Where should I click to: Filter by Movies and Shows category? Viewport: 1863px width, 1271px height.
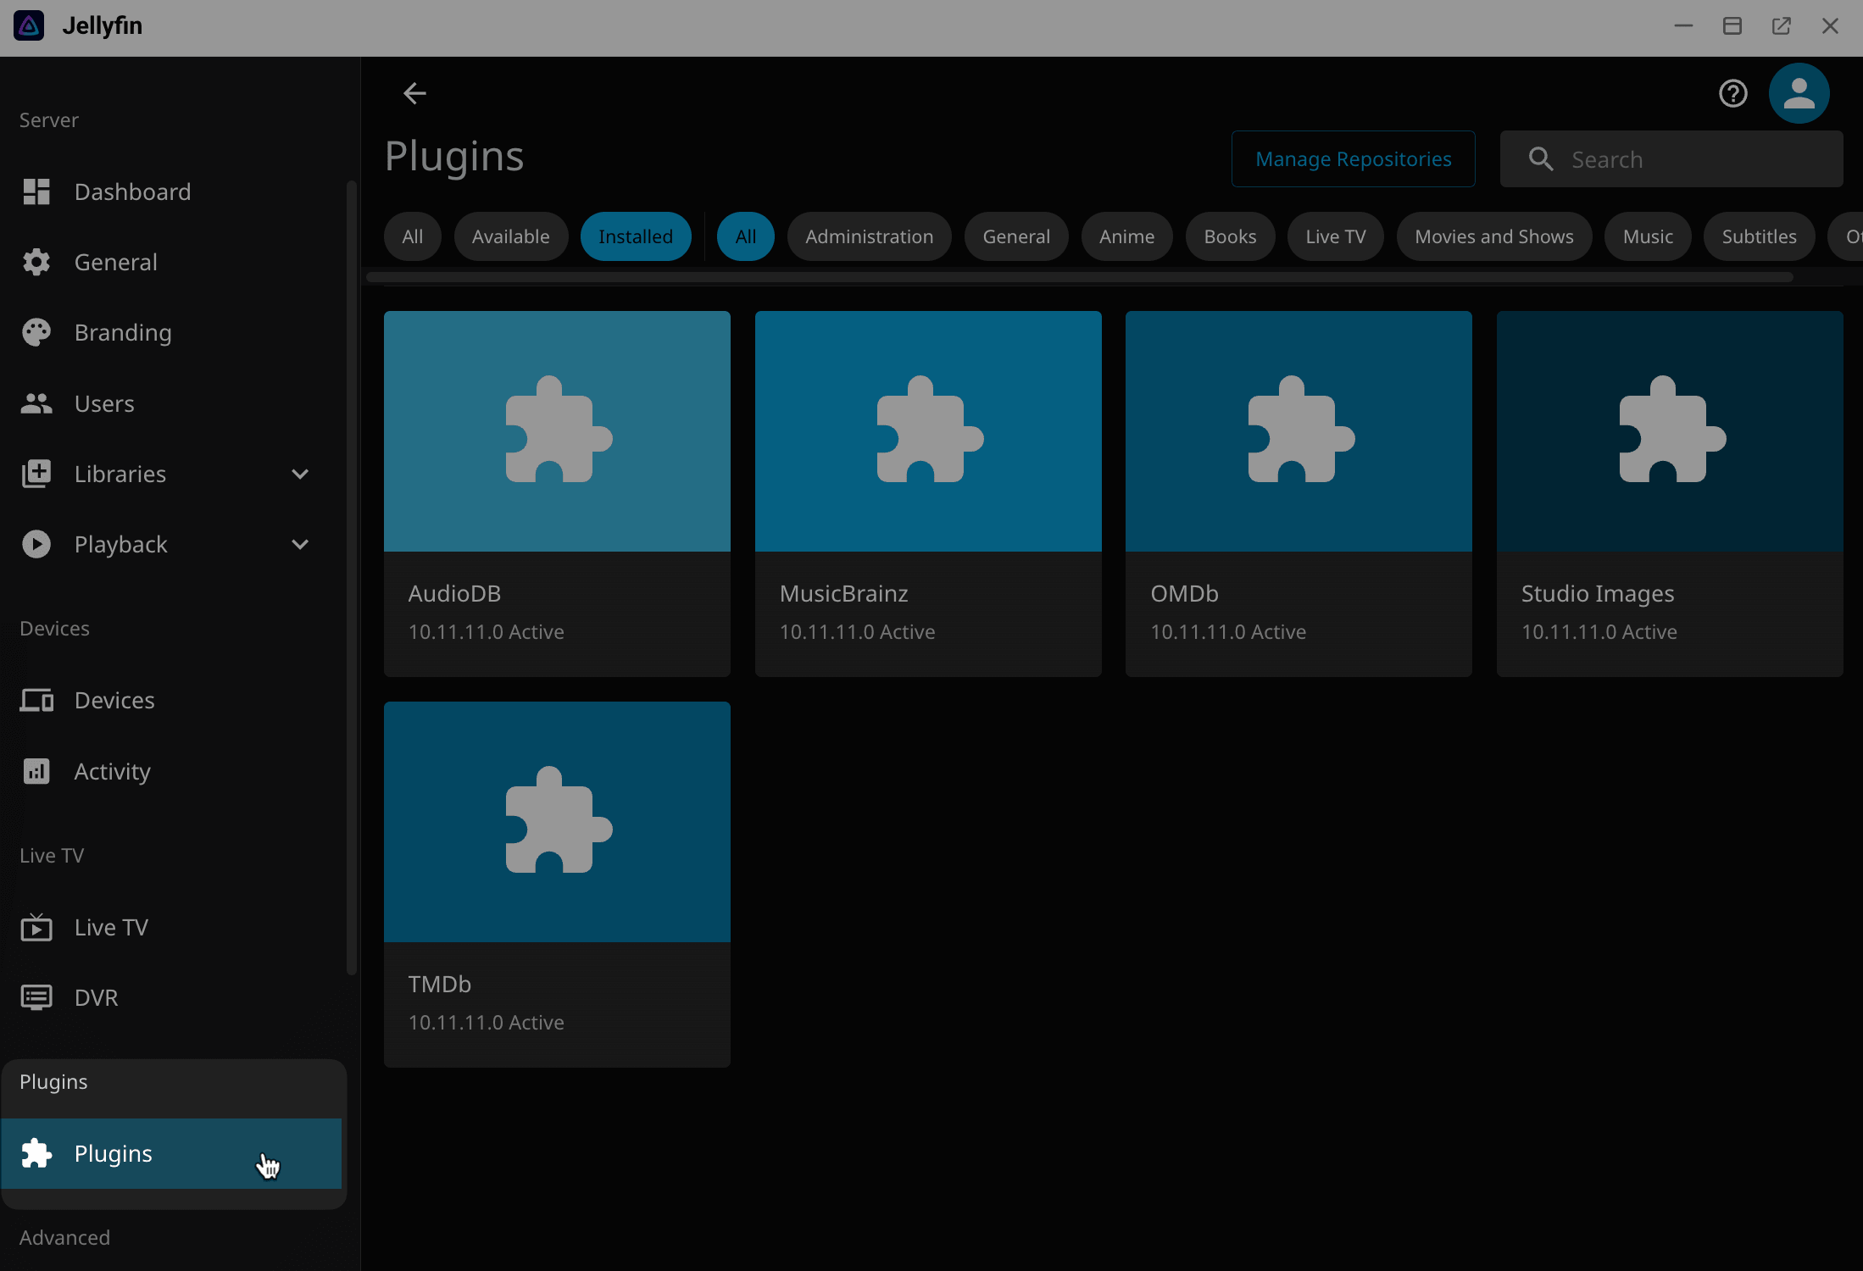[x=1494, y=236]
